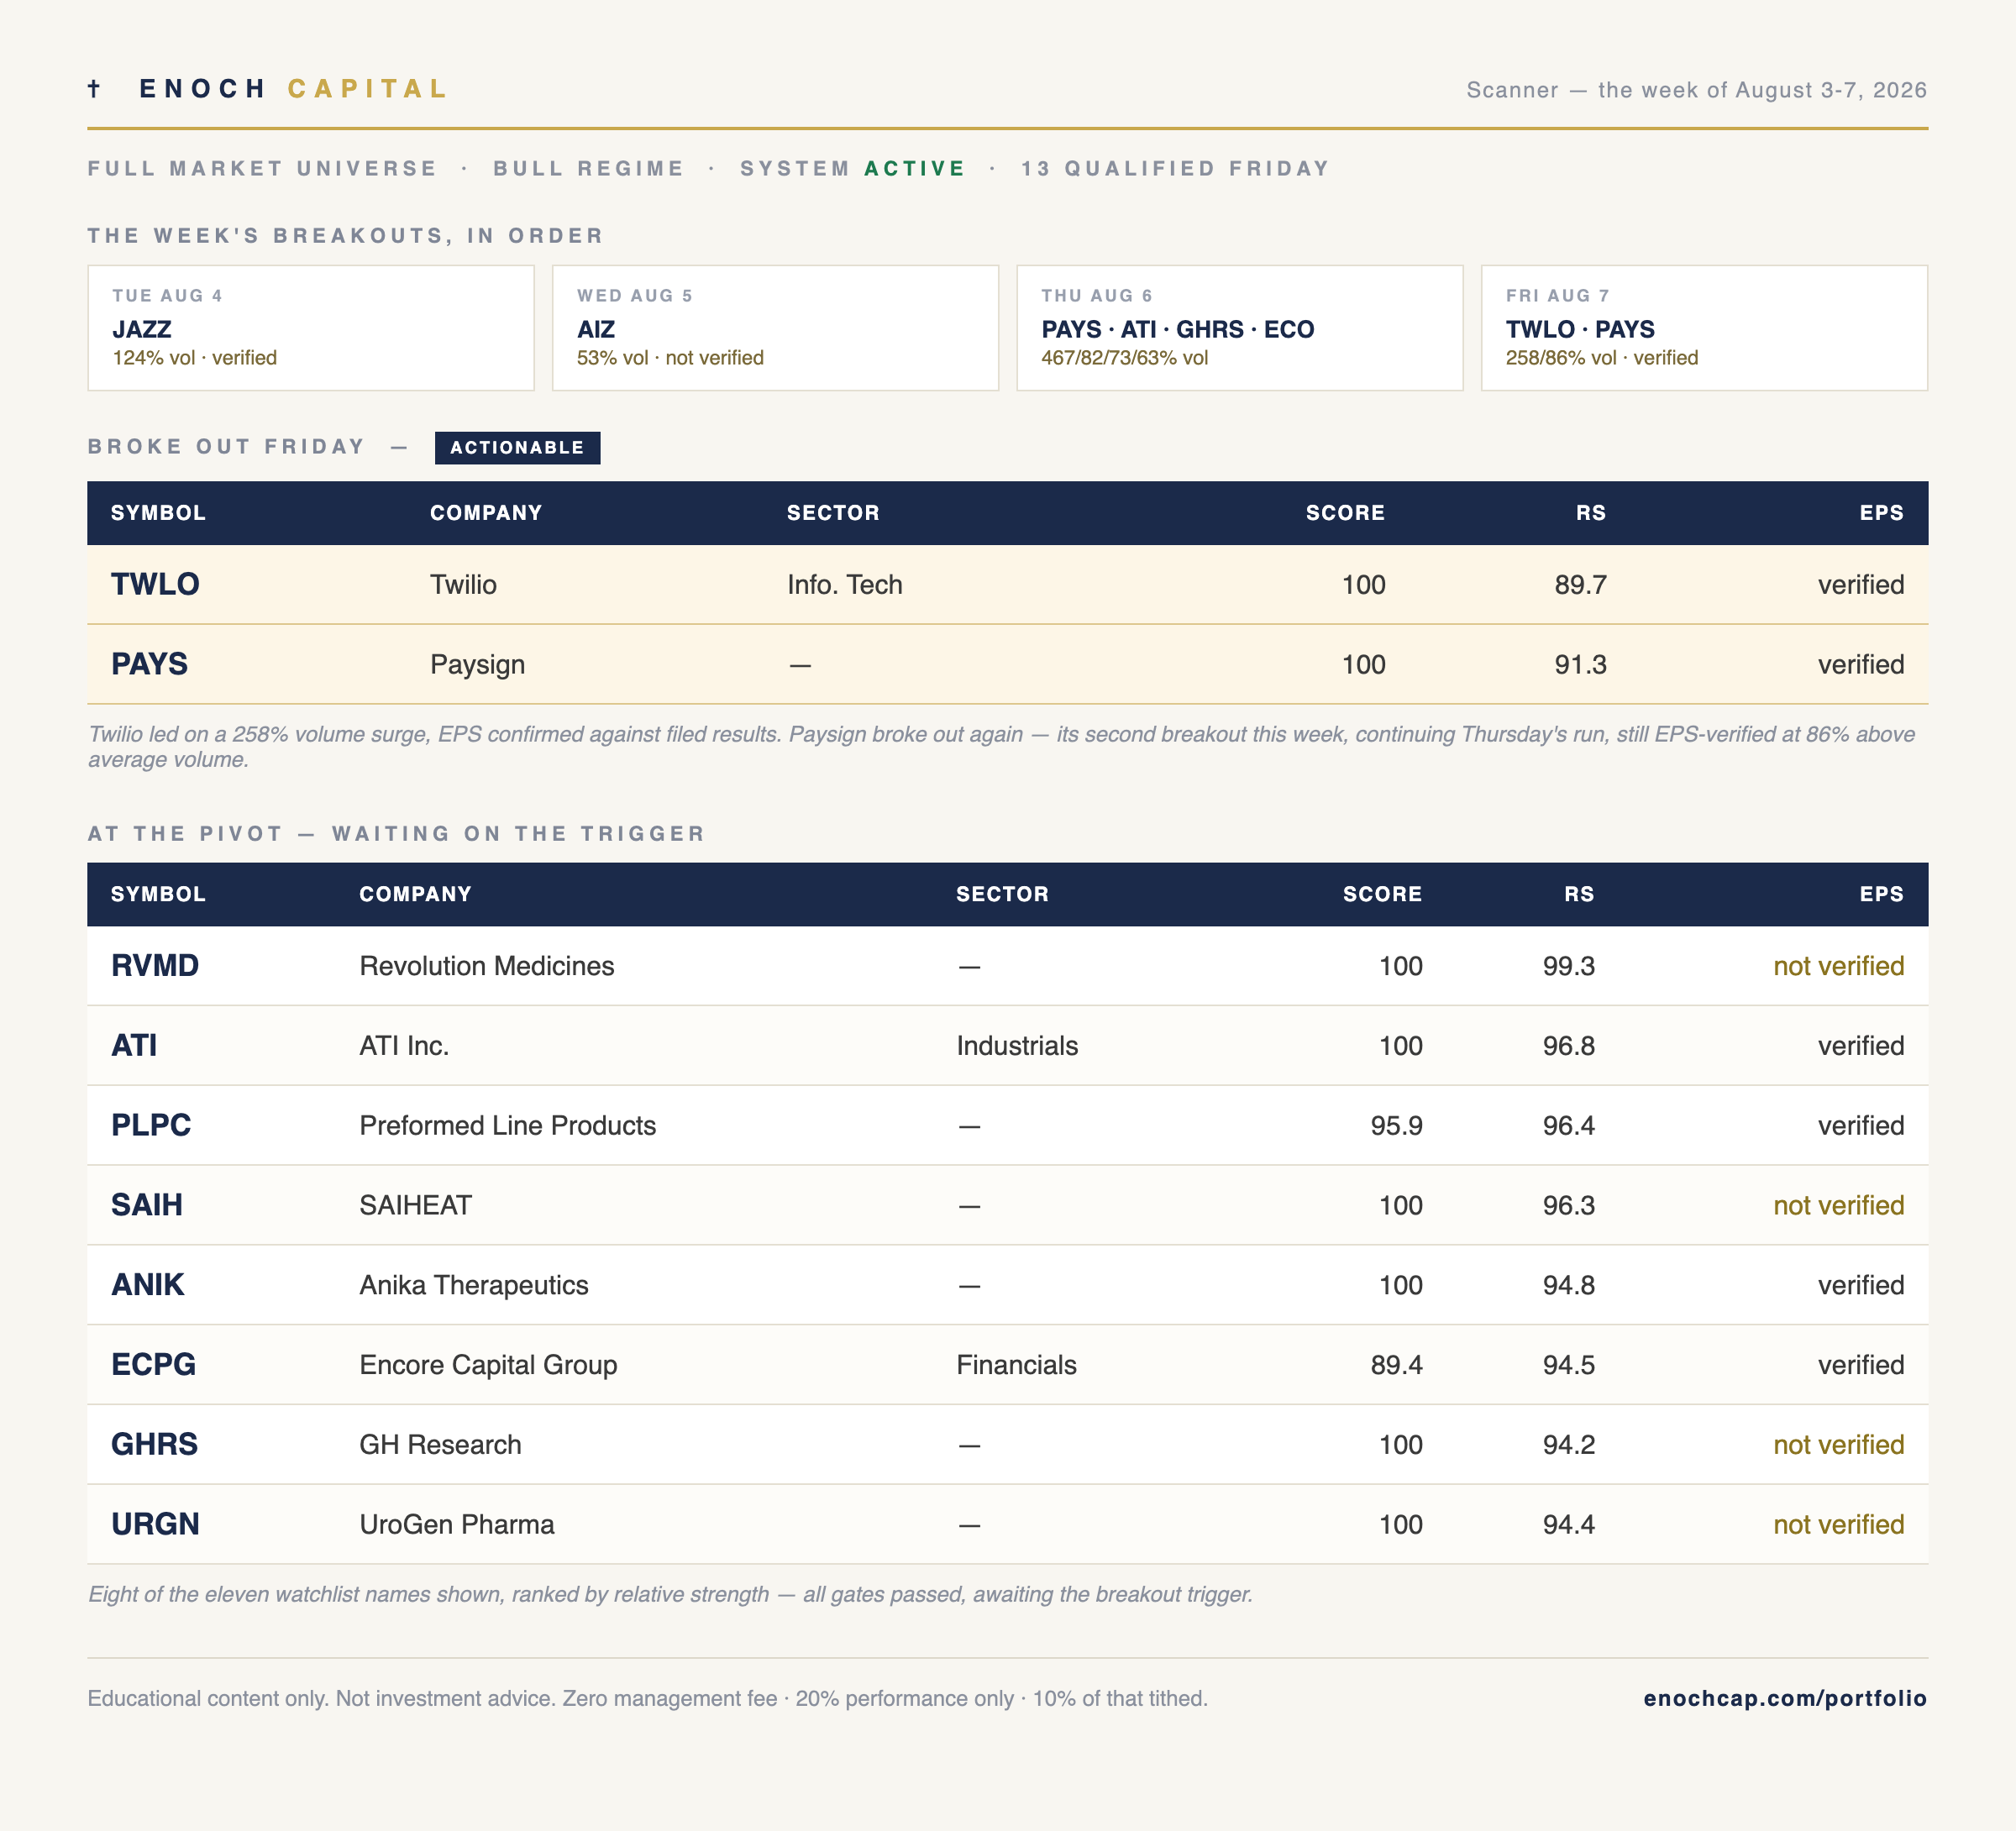The height and width of the screenshot is (1831, 2016).
Task: Click the SECTOR header in Broke Out Friday table
Action: (833, 513)
